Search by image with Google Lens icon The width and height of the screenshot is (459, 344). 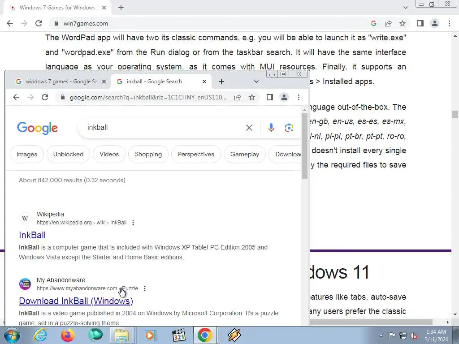tap(289, 128)
